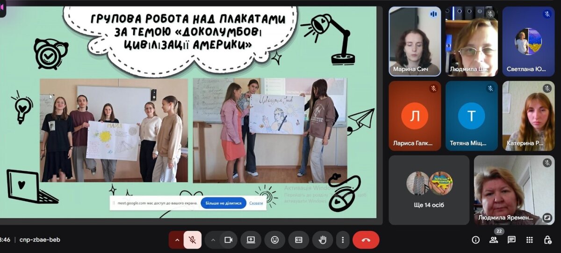Image resolution: width=561 pixels, height=253 pixels.
Task: Expand the audio settings chevron
Action: click(x=177, y=240)
